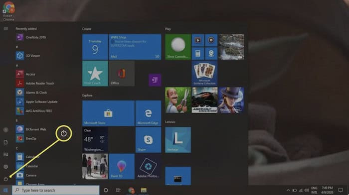This screenshot has height=195, width=349.
Task: Click the Power icon in Start sidebar
Action: click(x=6, y=179)
